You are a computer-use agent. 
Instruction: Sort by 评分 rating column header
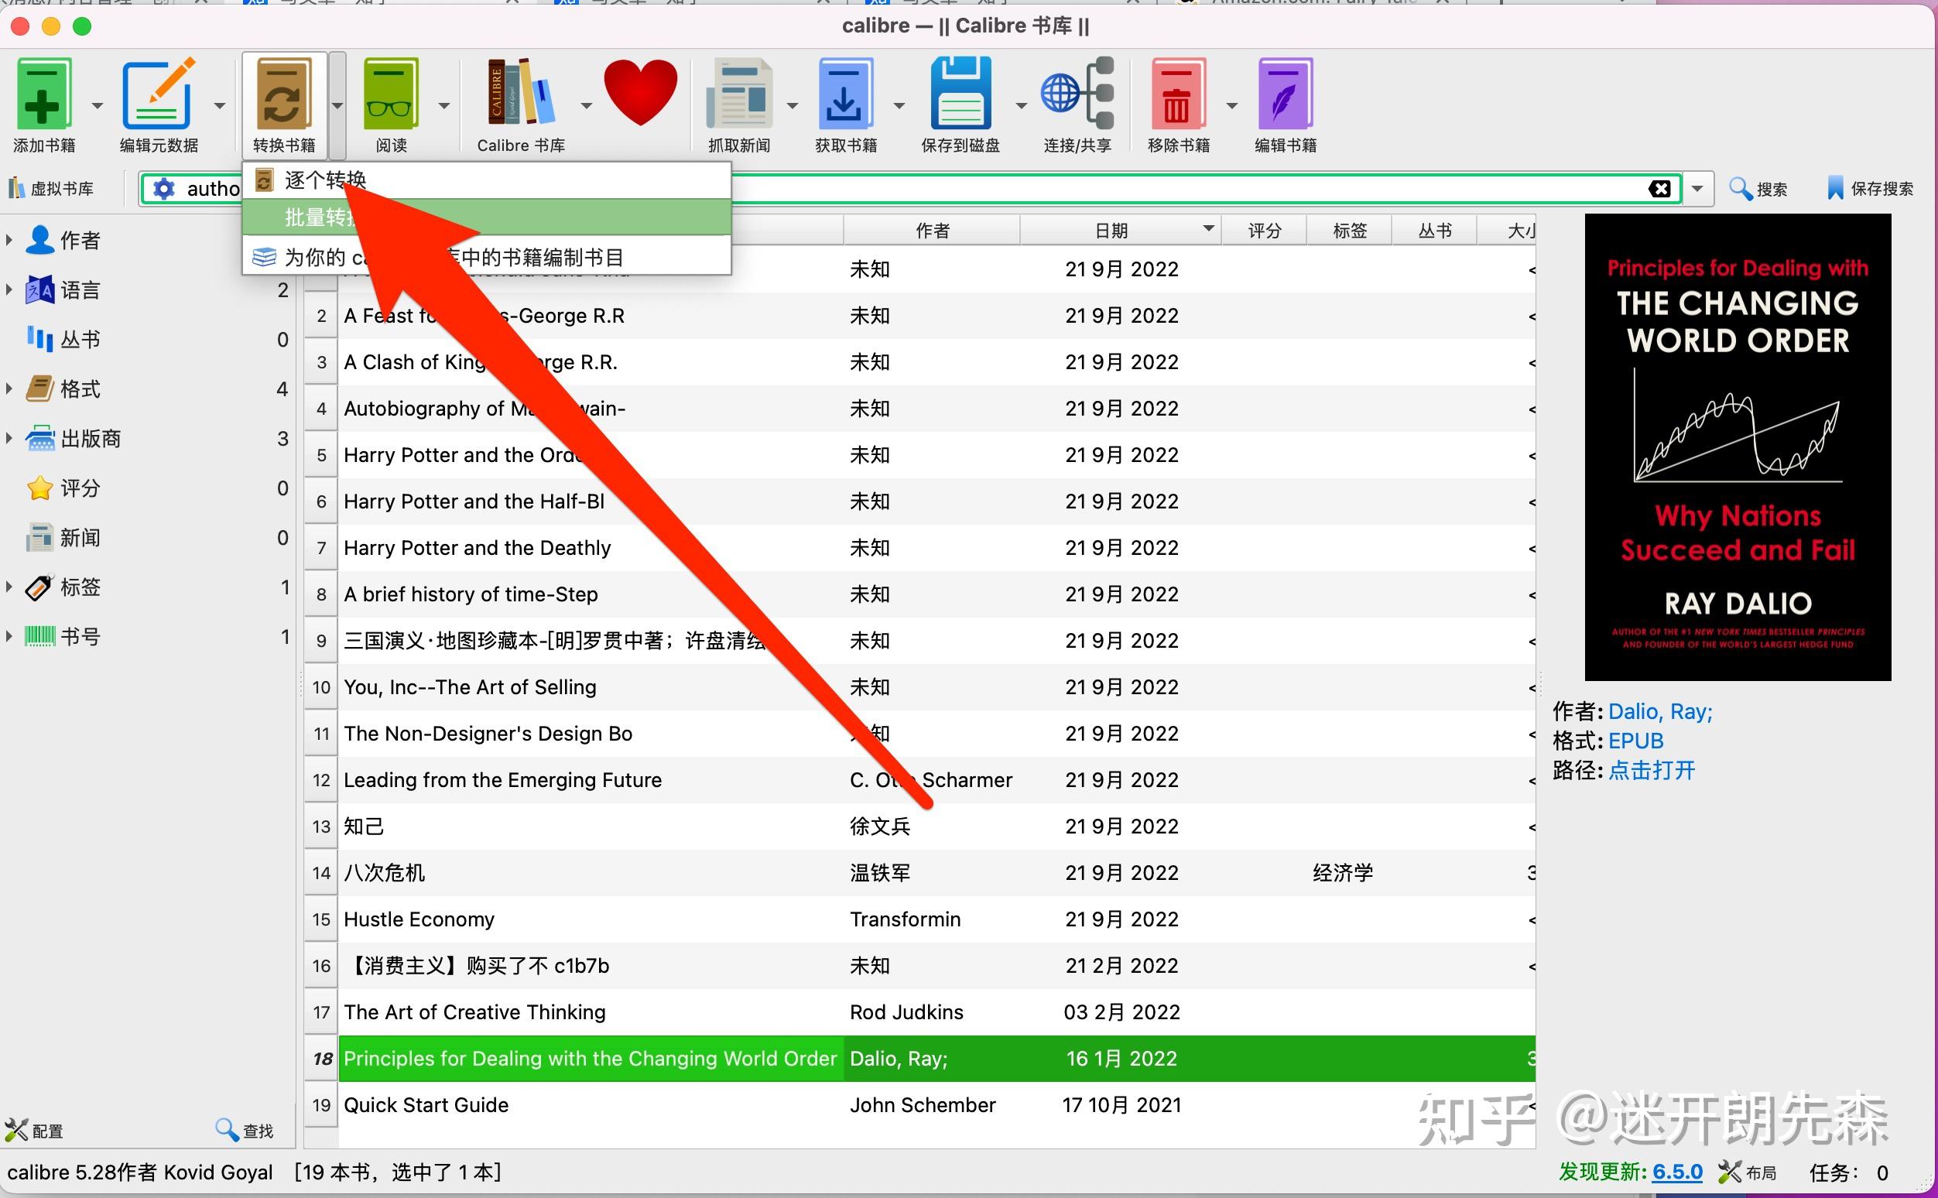click(x=1264, y=231)
